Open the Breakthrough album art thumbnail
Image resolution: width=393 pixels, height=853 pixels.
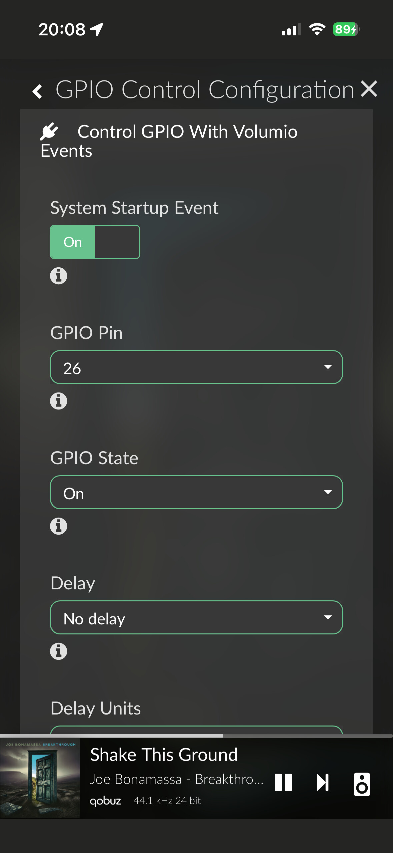40,778
